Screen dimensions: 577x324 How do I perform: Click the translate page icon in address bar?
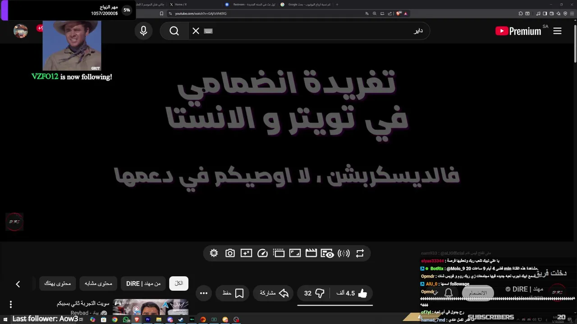point(367,13)
